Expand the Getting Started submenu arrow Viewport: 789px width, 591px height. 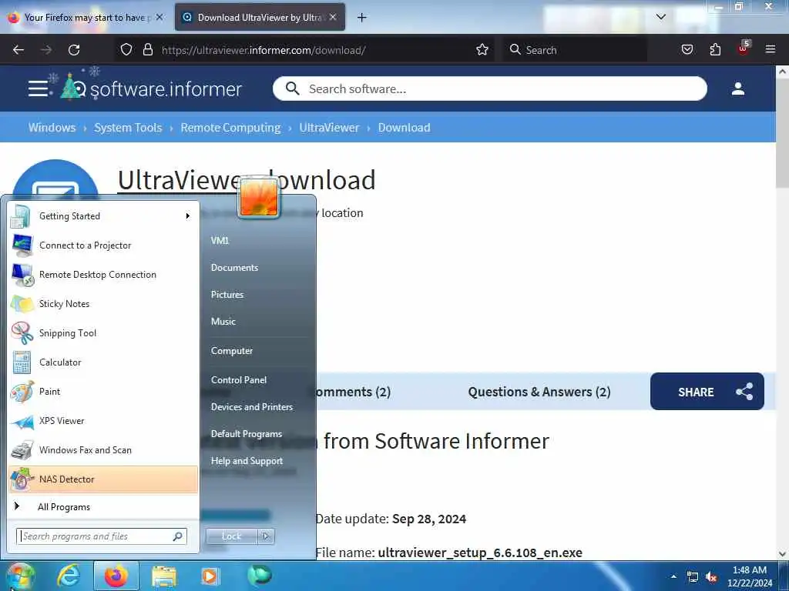pos(188,216)
